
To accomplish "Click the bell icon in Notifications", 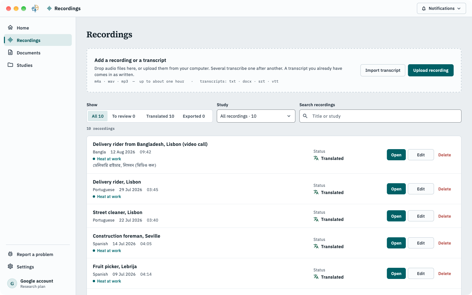I will [x=424, y=9].
